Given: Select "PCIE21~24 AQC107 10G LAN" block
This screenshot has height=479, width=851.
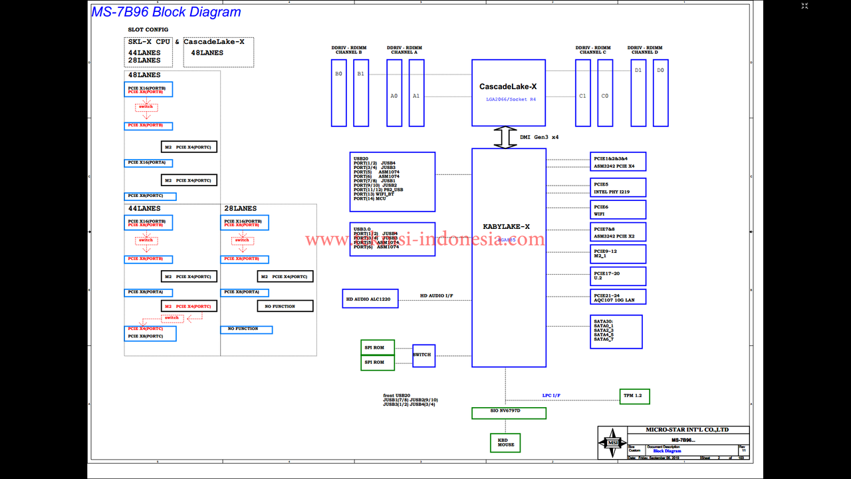Looking at the screenshot, I should click(618, 297).
